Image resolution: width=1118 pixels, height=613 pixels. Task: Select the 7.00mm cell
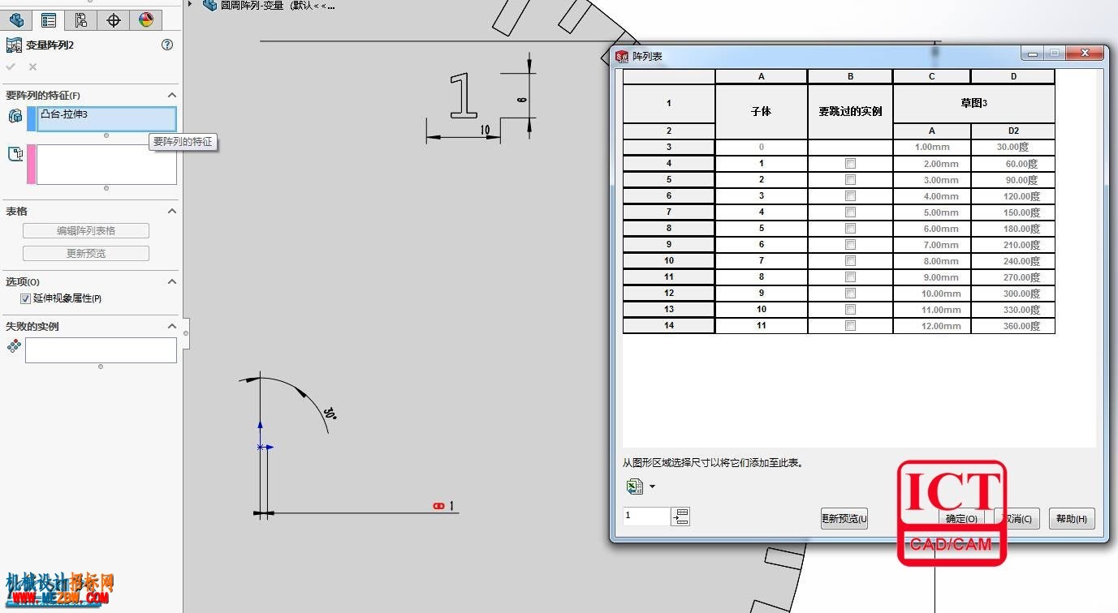(x=932, y=245)
